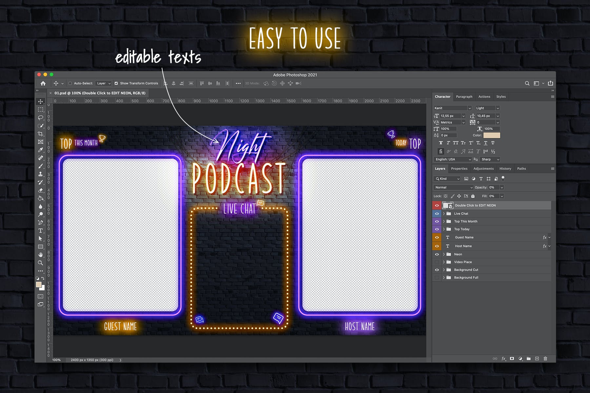Switch to the History tab
This screenshot has height=393, width=590.
[505, 169]
